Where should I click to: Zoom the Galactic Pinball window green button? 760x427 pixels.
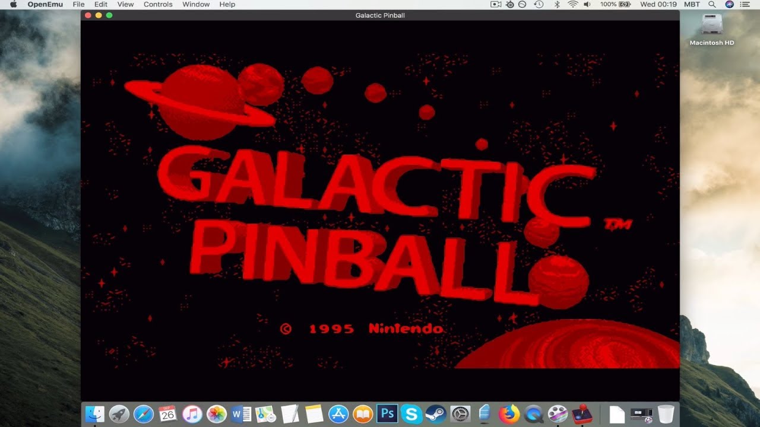coord(109,15)
